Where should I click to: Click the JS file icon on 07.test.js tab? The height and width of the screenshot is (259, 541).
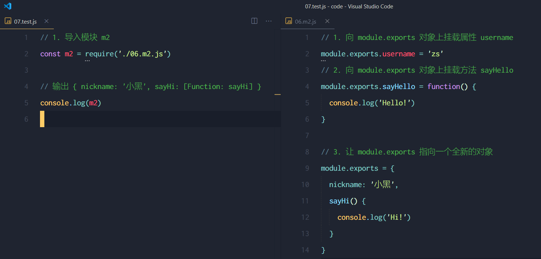pyautogui.click(x=8, y=21)
